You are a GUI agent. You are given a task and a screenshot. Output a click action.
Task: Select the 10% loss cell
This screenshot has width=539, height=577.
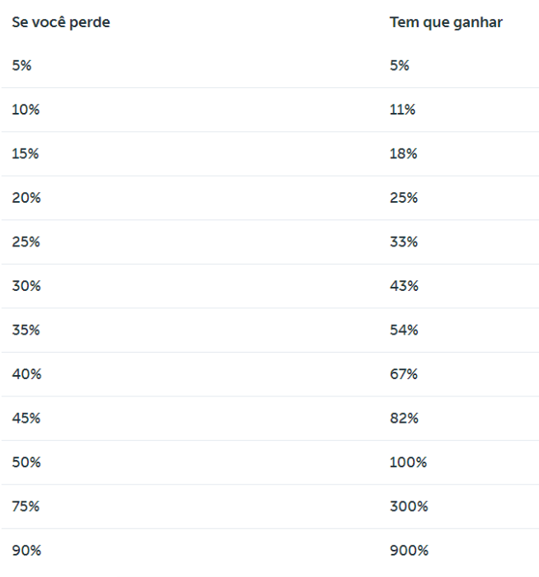pyautogui.click(x=26, y=110)
